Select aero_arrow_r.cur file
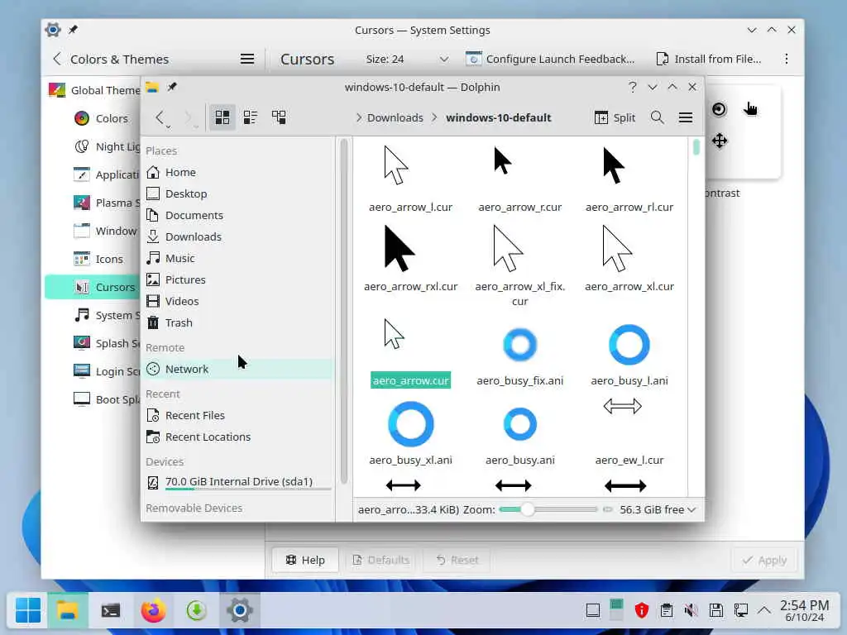Screen dimensions: 847x635 [519, 179]
